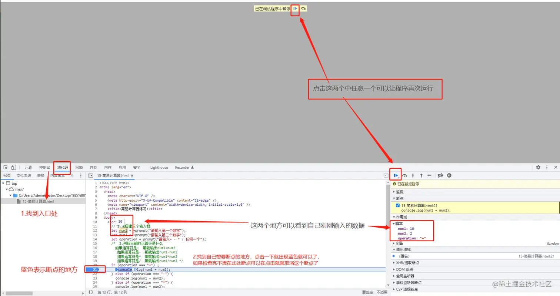Enable pause on exceptions icon
The image size is (560, 296).
coord(449,175)
